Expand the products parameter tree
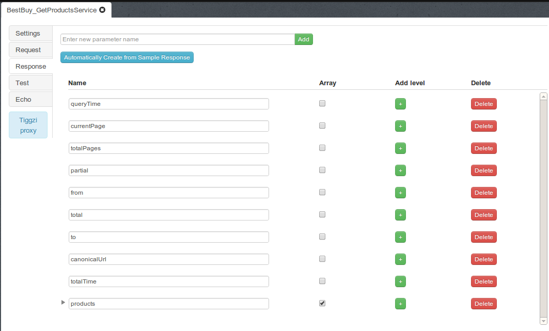Image resolution: width=549 pixels, height=331 pixels. pos(64,303)
